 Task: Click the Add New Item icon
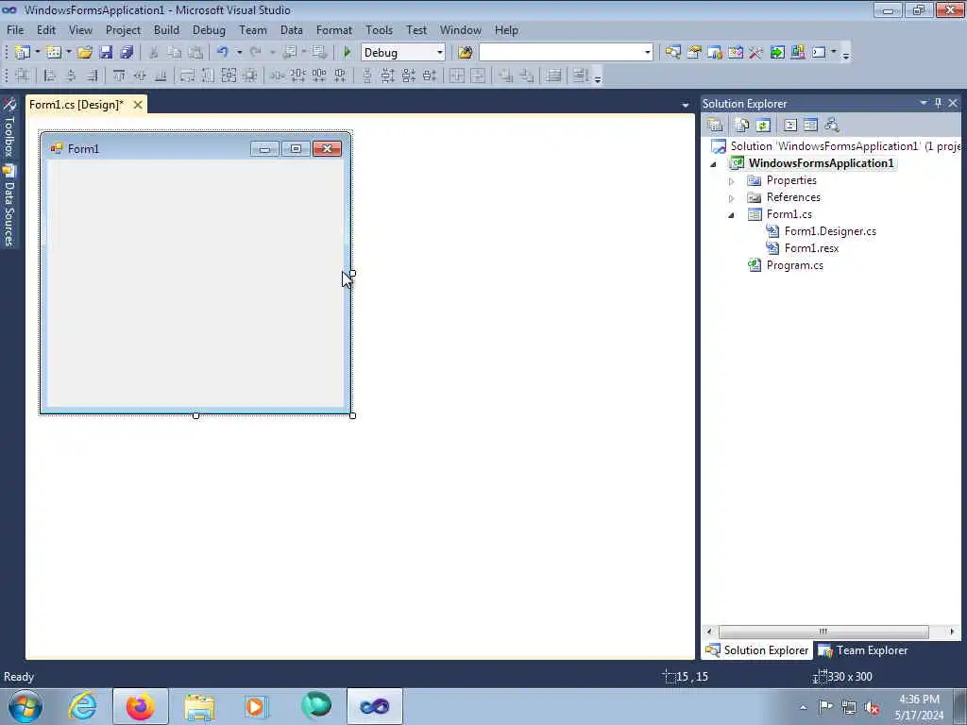pos(54,53)
